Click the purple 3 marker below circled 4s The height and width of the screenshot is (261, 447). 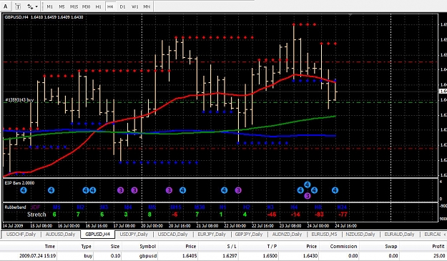pyautogui.click(x=307, y=196)
